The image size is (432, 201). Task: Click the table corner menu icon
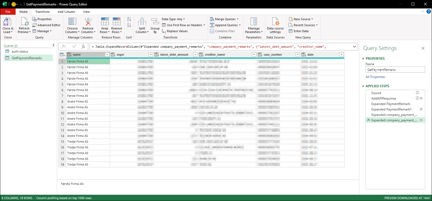tap(62, 55)
